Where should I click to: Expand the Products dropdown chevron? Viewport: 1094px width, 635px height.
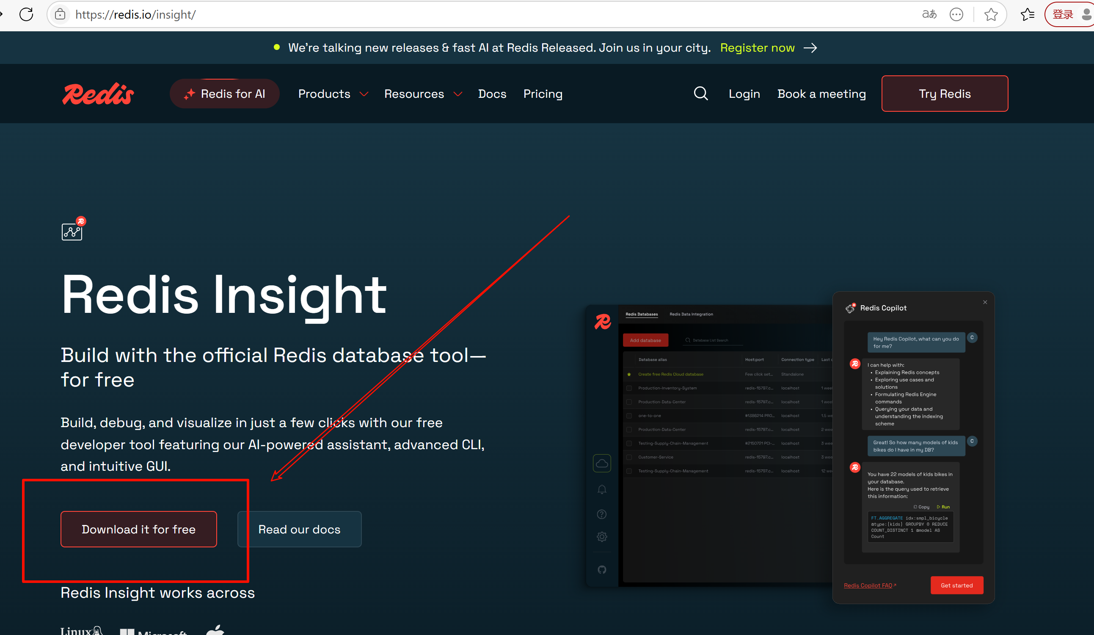click(x=364, y=94)
